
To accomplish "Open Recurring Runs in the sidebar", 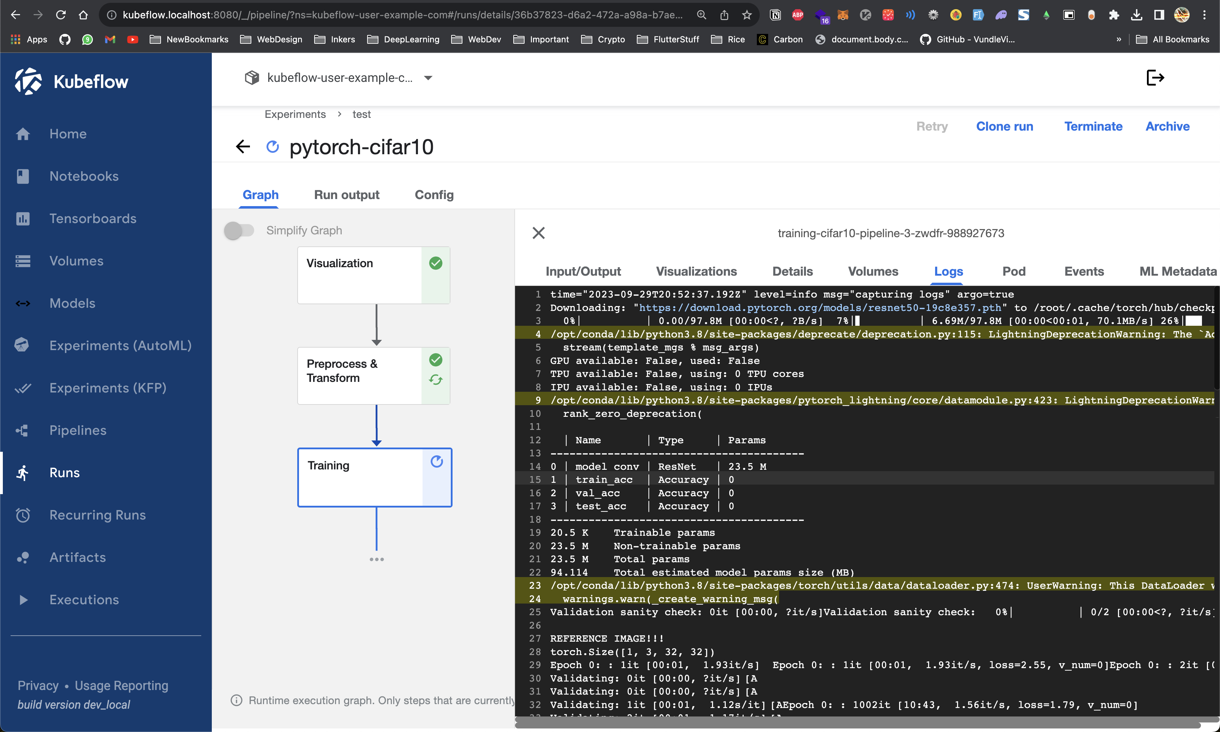I will 97,515.
